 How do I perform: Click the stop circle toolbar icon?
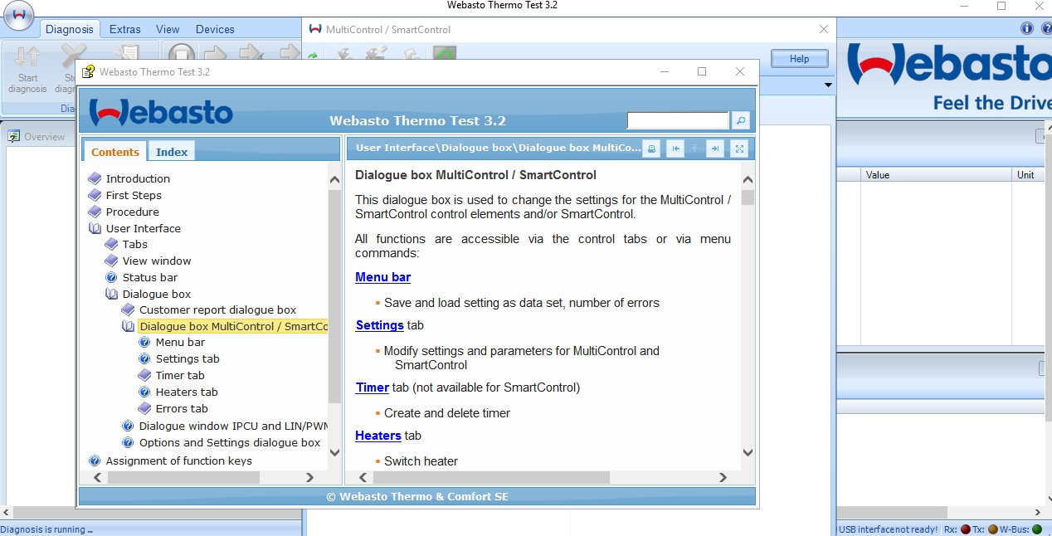tap(182, 55)
